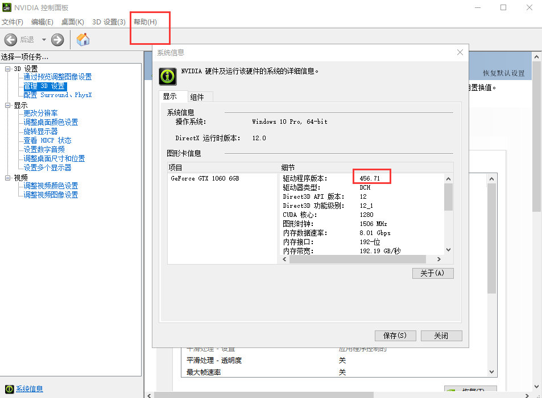Viewport: 542px width, 398px height.
Task: Select GeForce GTX 1060 6GB item
Action: coord(205,178)
